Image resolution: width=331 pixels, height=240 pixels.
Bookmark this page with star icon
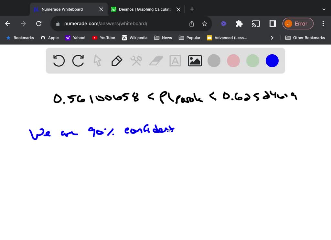pyautogui.click(x=205, y=24)
